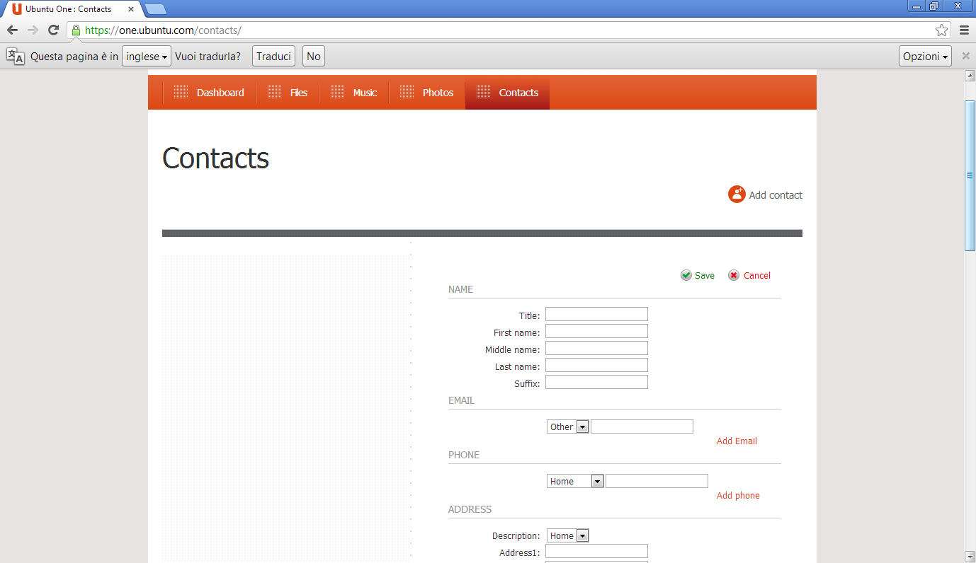Click the NAME section header
Image resolution: width=976 pixels, height=563 pixels.
(460, 289)
